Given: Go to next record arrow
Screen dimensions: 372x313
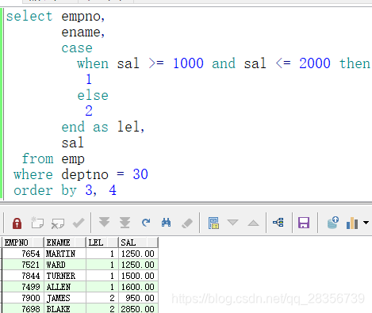Looking at the screenshot, I should tap(232, 223).
